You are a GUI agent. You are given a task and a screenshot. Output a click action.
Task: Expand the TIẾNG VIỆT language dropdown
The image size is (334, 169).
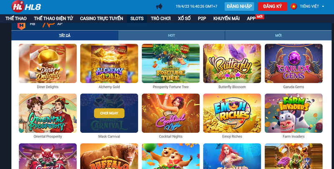coord(312,6)
